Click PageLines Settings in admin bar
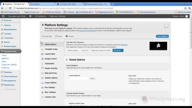This screenshot has width=192, height=108. pos(57,16)
